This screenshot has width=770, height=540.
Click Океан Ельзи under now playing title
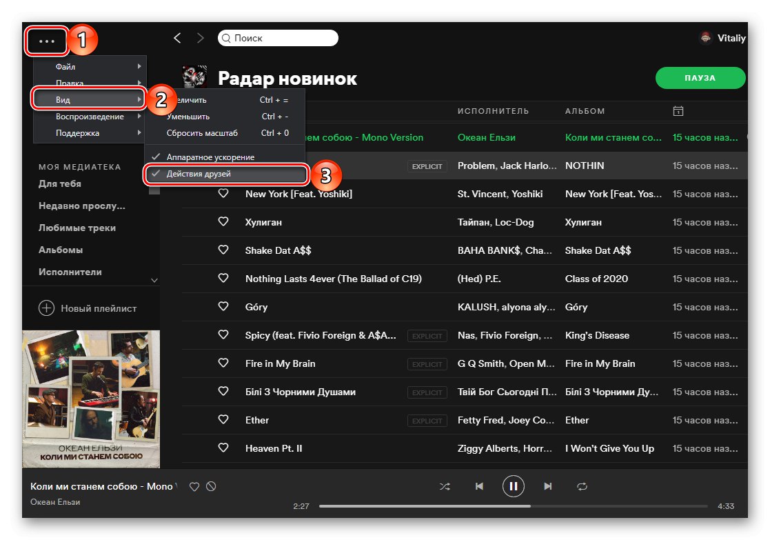(55, 502)
